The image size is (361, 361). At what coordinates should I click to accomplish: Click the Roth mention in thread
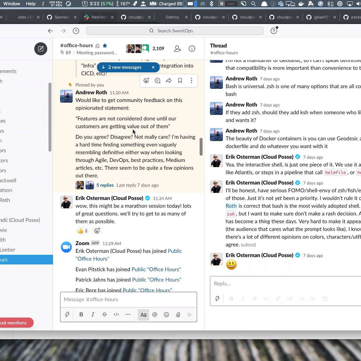point(231,206)
